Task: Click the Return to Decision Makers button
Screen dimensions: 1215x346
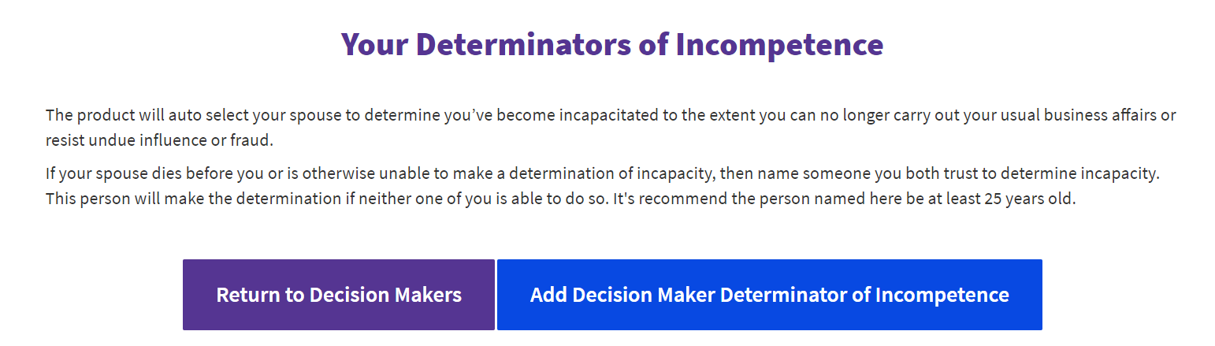Action: tap(339, 295)
